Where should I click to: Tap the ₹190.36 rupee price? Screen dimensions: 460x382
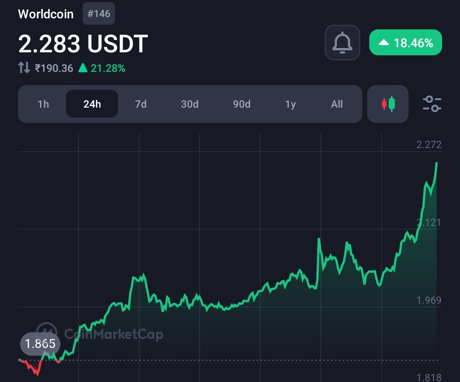coord(54,68)
